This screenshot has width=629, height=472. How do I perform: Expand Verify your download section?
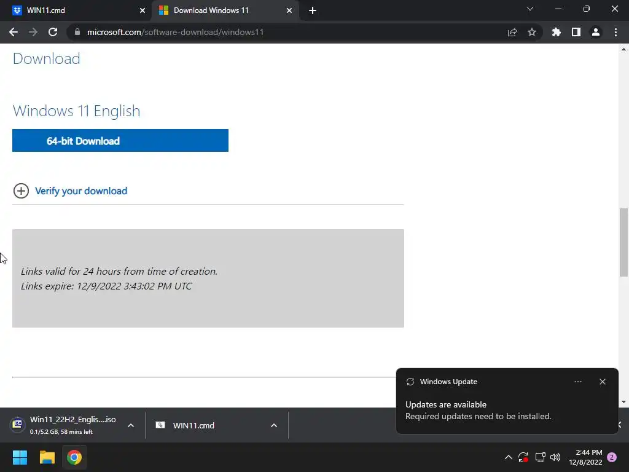coord(21,191)
